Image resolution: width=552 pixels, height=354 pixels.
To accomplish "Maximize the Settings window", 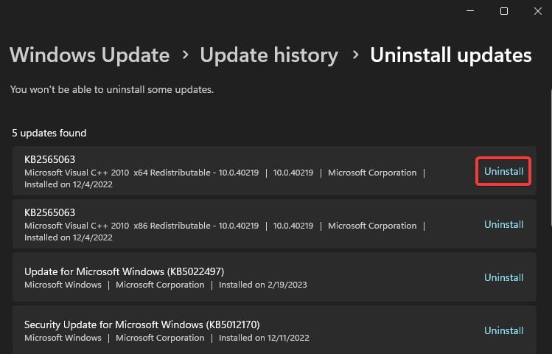I will [x=504, y=11].
